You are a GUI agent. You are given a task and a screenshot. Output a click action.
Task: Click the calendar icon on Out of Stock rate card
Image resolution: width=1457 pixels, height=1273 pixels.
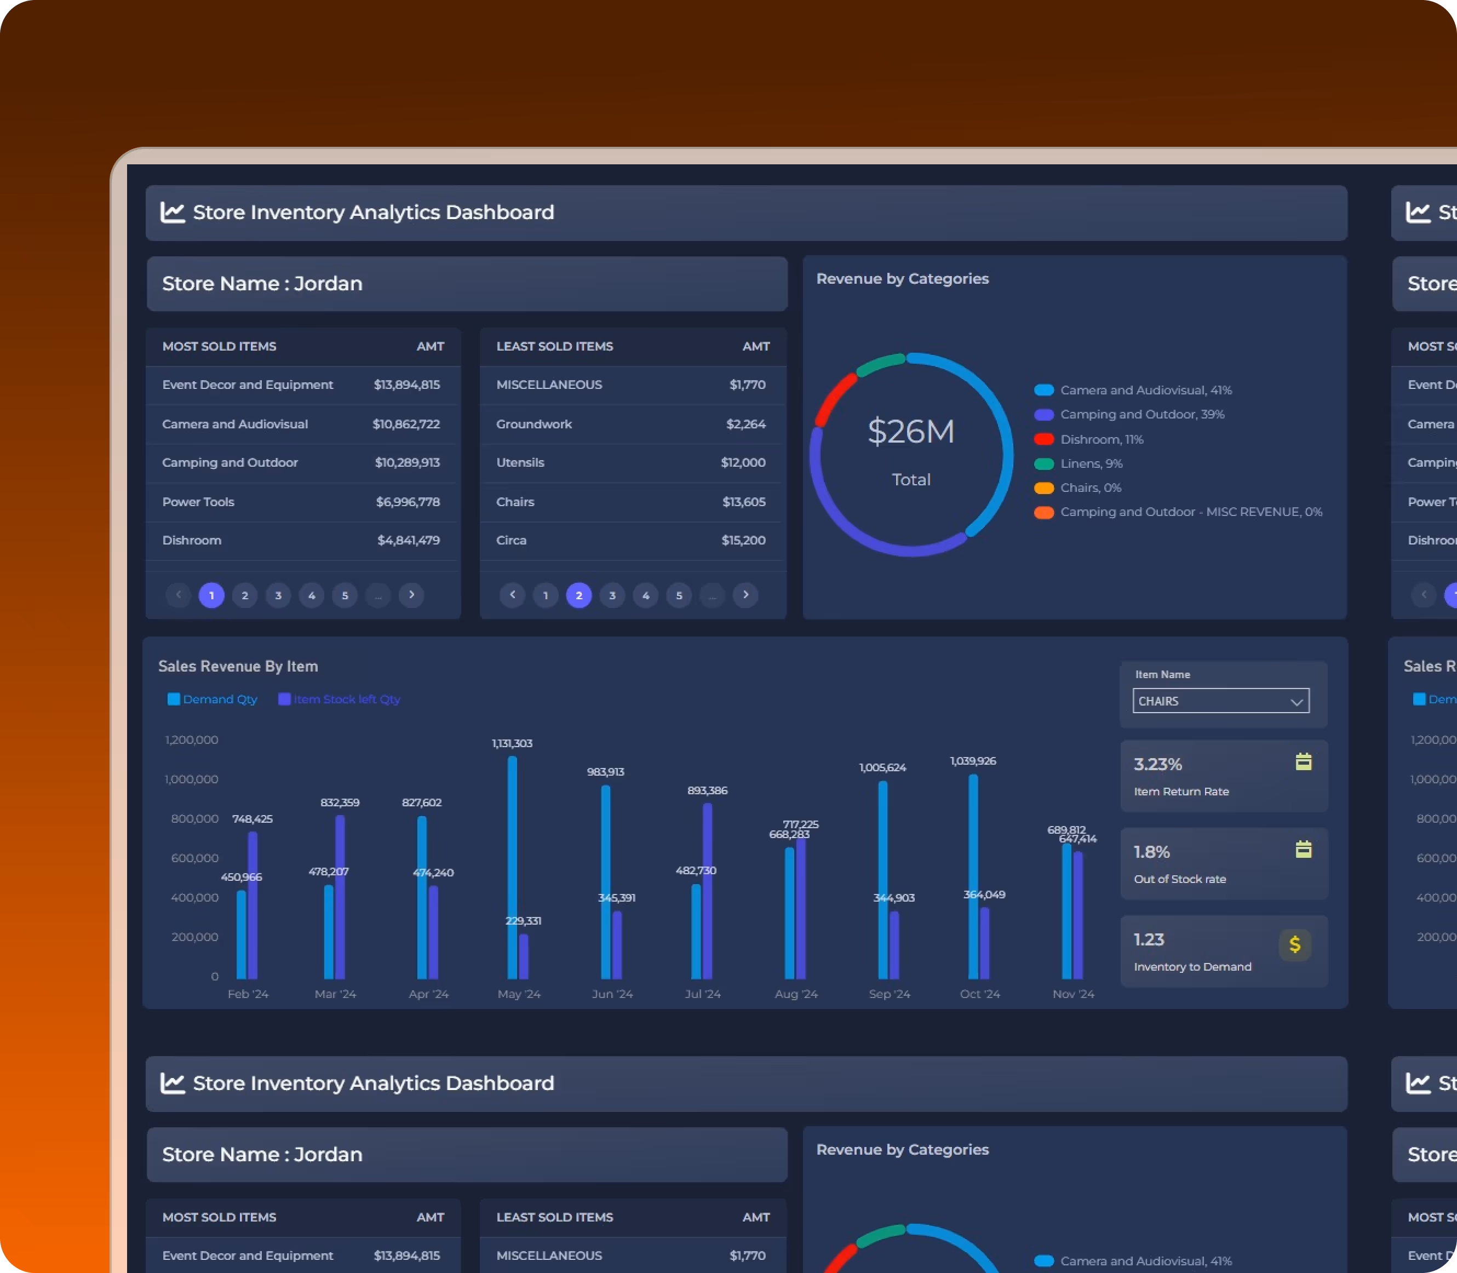click(1303, 849)
